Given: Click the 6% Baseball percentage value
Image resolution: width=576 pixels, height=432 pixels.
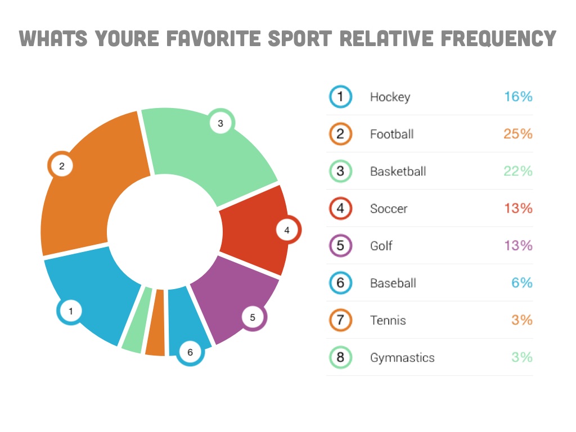Looking at the screenshot, I should (x=522, y=283).
